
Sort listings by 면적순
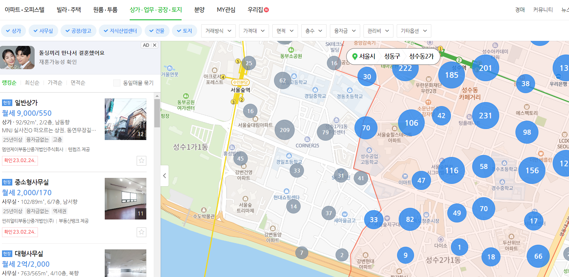(78, 83)
